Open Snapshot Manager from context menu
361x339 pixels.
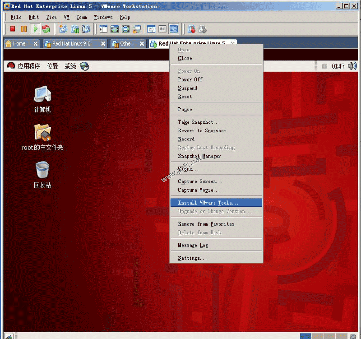tap(216, 156)
